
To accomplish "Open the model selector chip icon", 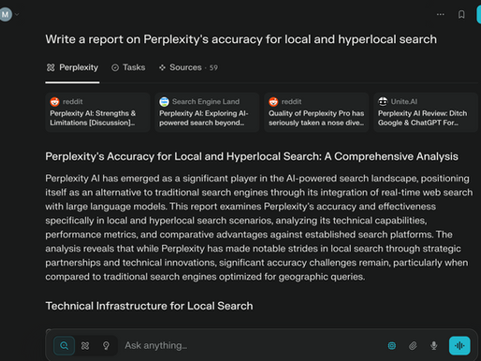I will (x=392, y=345).
